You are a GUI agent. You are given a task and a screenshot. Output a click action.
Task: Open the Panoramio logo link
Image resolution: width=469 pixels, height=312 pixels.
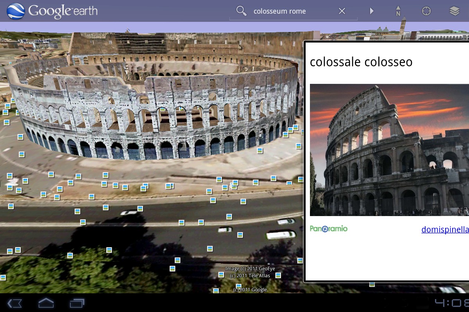click(x=329, y=229)
